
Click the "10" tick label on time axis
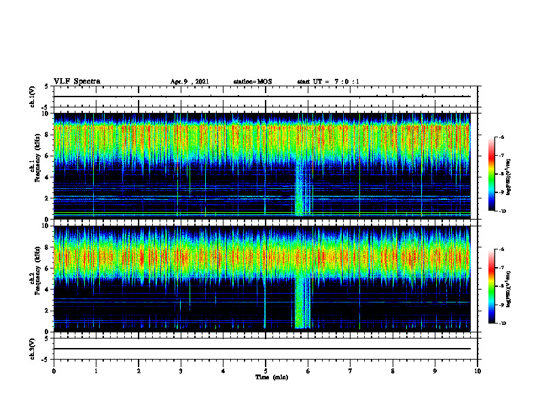pyautogui.click(x=478, y=371)
